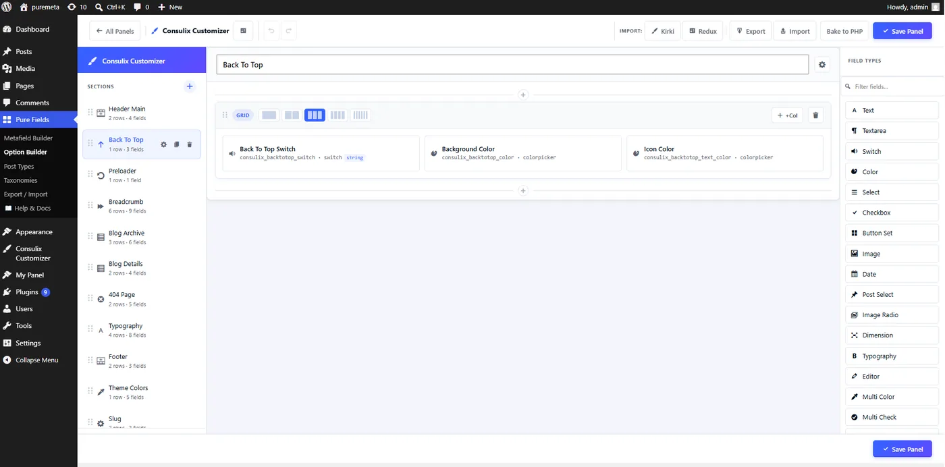Add a row below the grid
This screenshot has height=467, width=945.
tap(522, 191)
